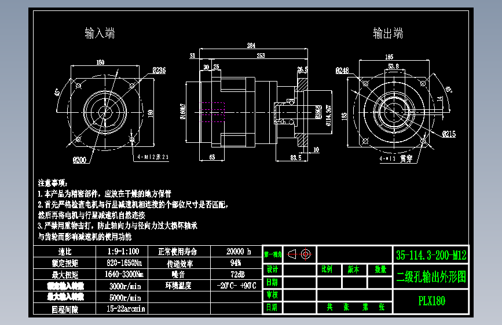
Task: Click the 审核 title block cell
Action: click(272, 295)
